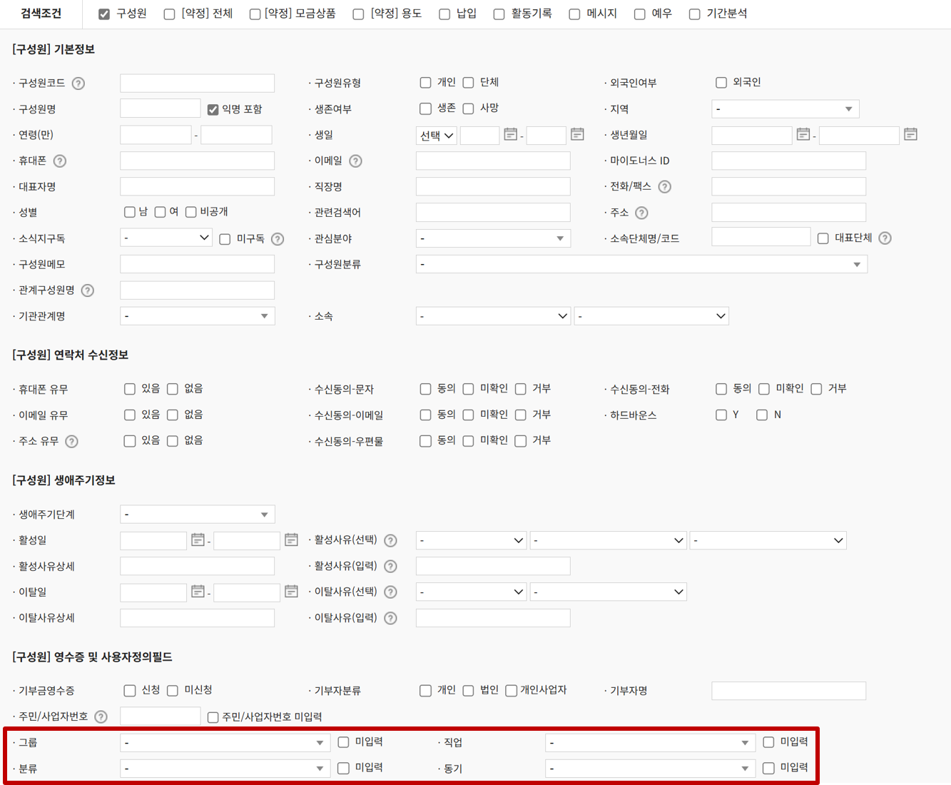
Task: Click the help icon beside 휴대폰 label
Action: [x=60, y=161]
